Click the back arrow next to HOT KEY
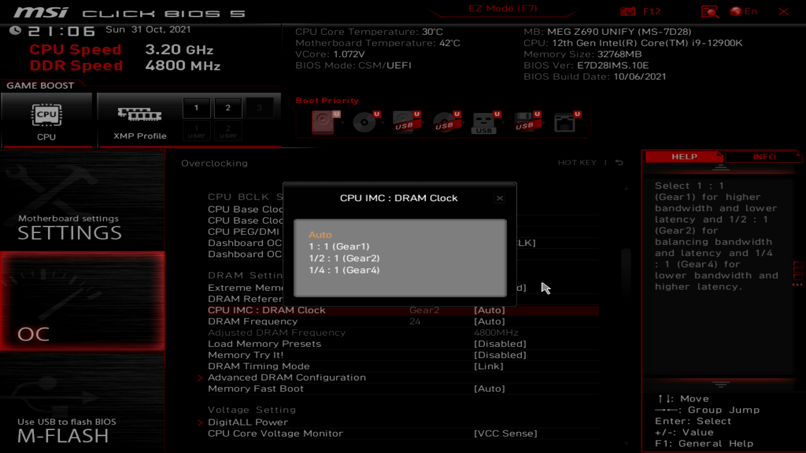This screenshot has height=453, width=806. [x=619, y=163]
